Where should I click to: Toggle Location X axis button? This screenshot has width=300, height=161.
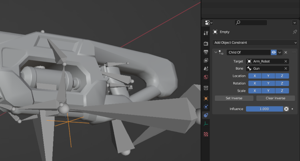click(255, 76)
